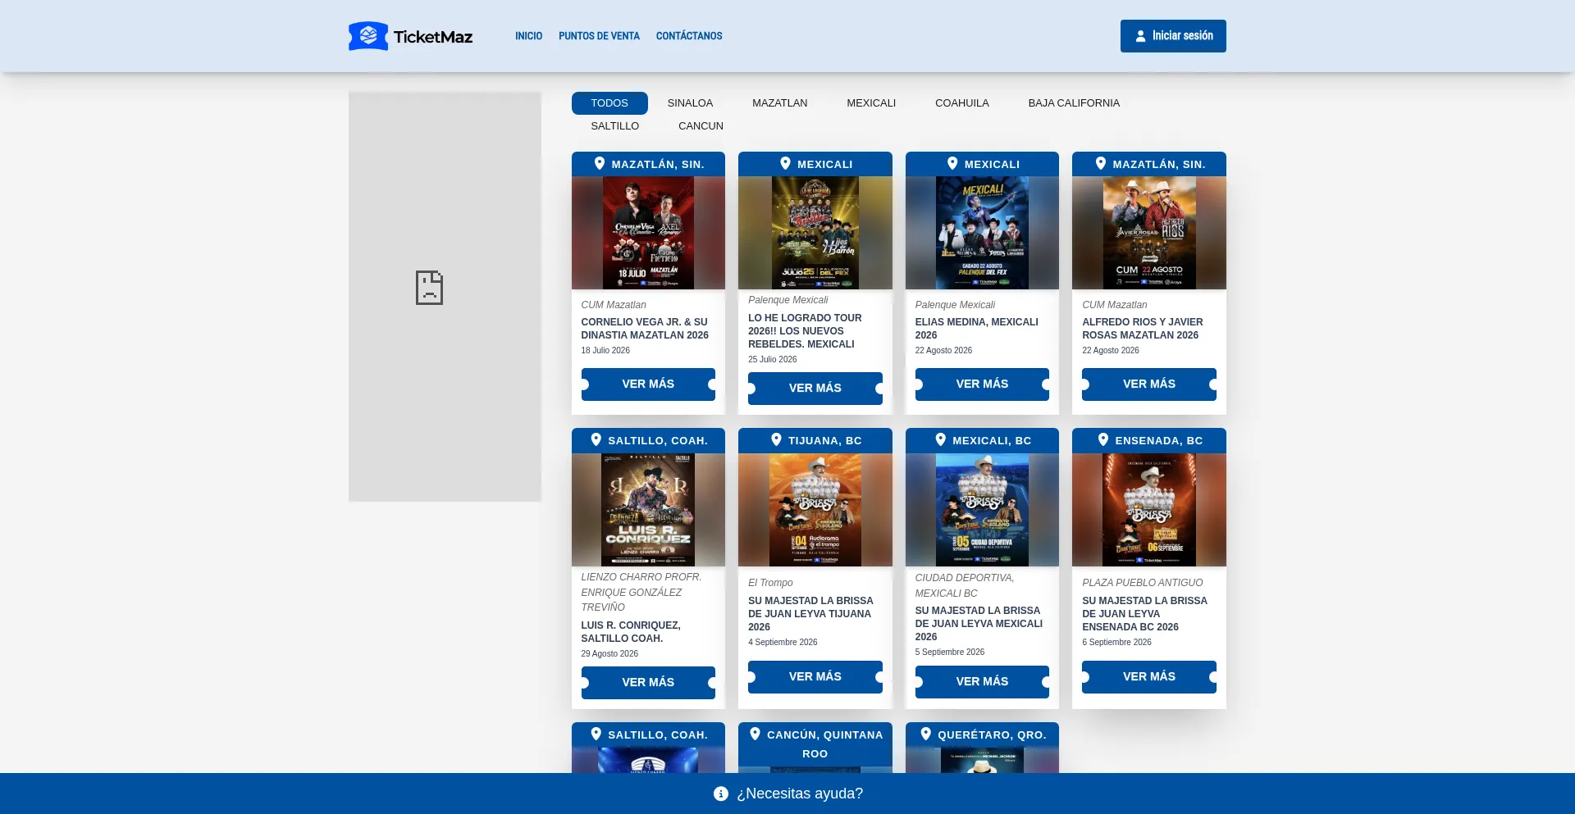This screenshot has width=1575, height=814.
Task: Open INICIO in the navigation bar
Action: point(528,36)
